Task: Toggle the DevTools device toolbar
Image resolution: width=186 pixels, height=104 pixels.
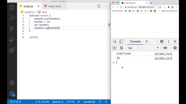Action: [x=121, y=42]
